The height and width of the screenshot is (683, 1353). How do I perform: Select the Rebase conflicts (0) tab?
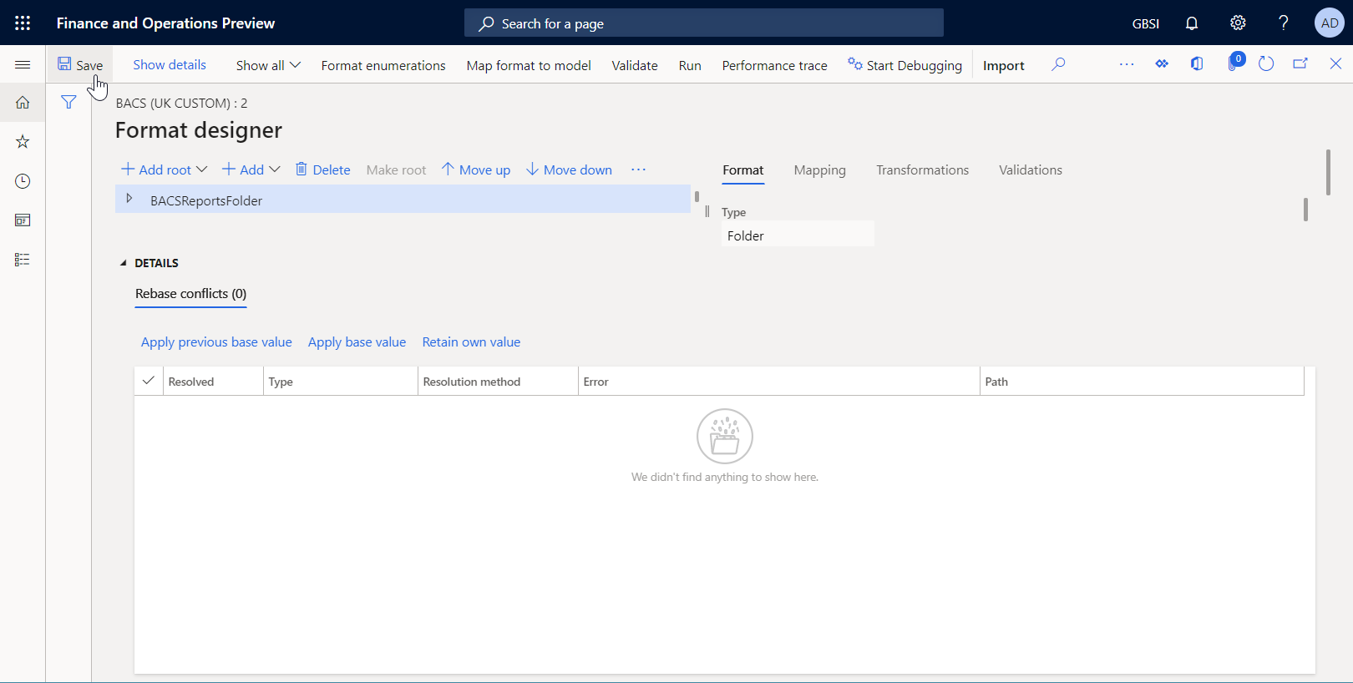point(190,294)
